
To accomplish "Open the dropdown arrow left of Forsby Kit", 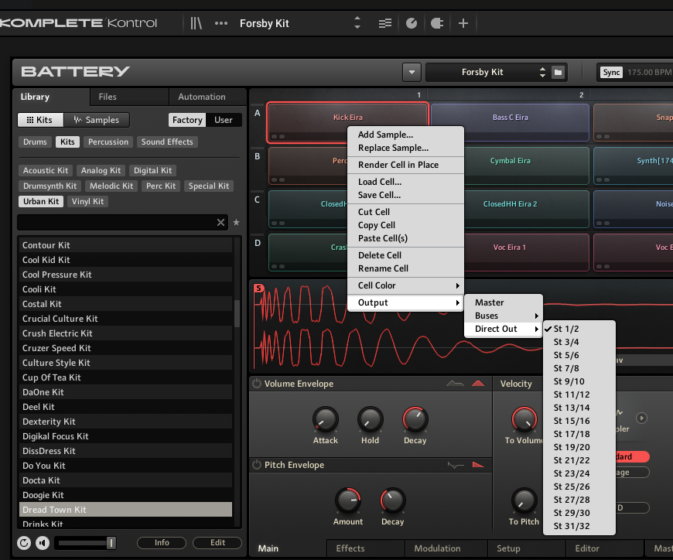I will click(x=412, y=72).
